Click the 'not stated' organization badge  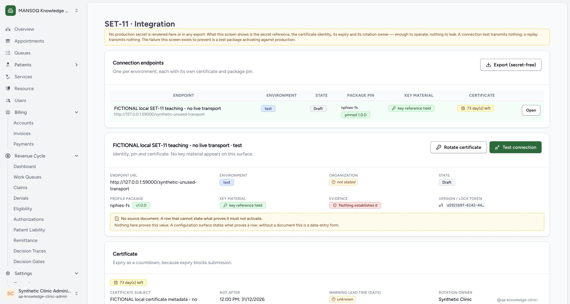tap(343, 182)
